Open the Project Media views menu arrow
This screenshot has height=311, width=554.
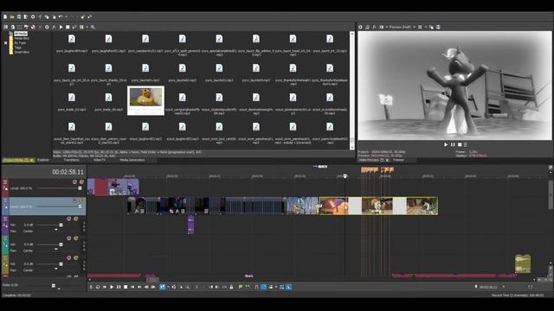pos(87,27)
